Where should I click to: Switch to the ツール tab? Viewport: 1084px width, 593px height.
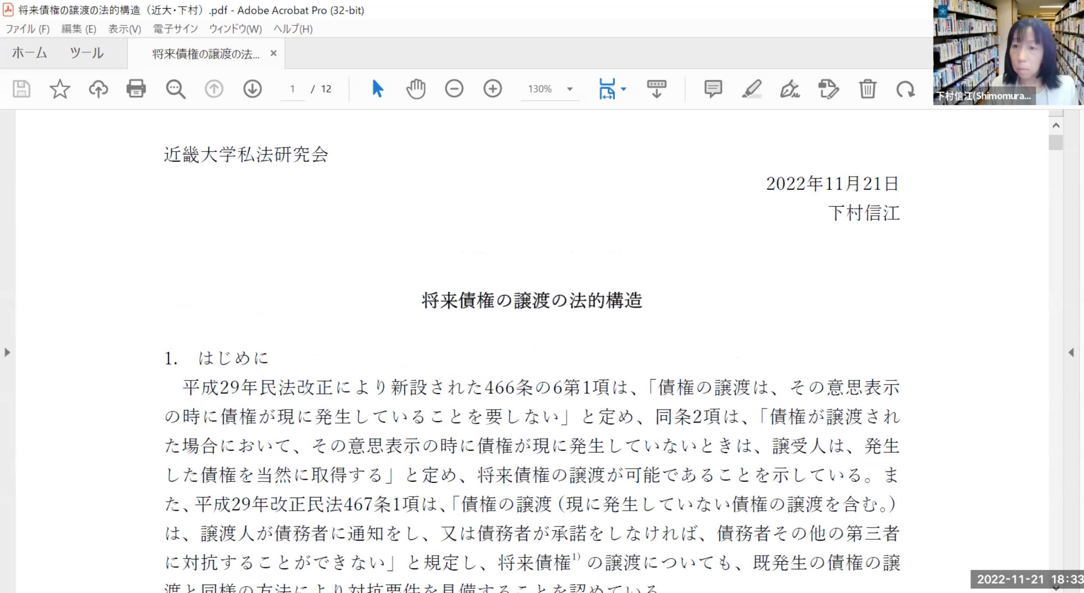(x=87, y=53)
